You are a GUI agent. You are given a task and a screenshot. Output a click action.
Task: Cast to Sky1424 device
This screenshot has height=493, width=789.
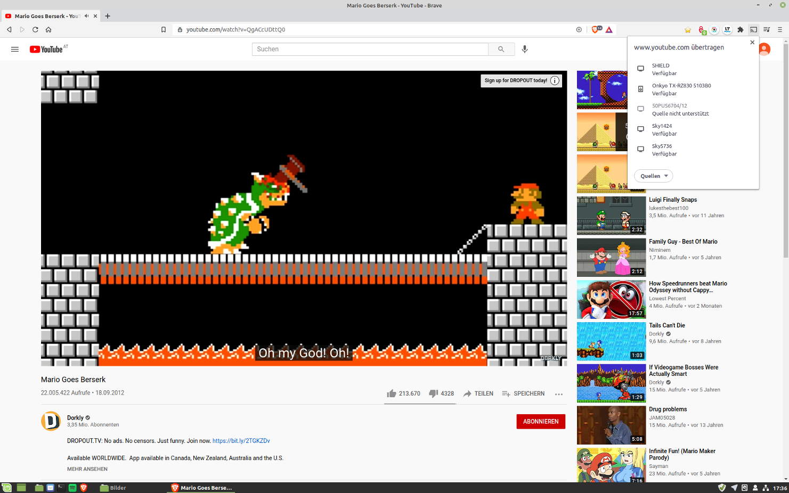(x=693, y=130)
